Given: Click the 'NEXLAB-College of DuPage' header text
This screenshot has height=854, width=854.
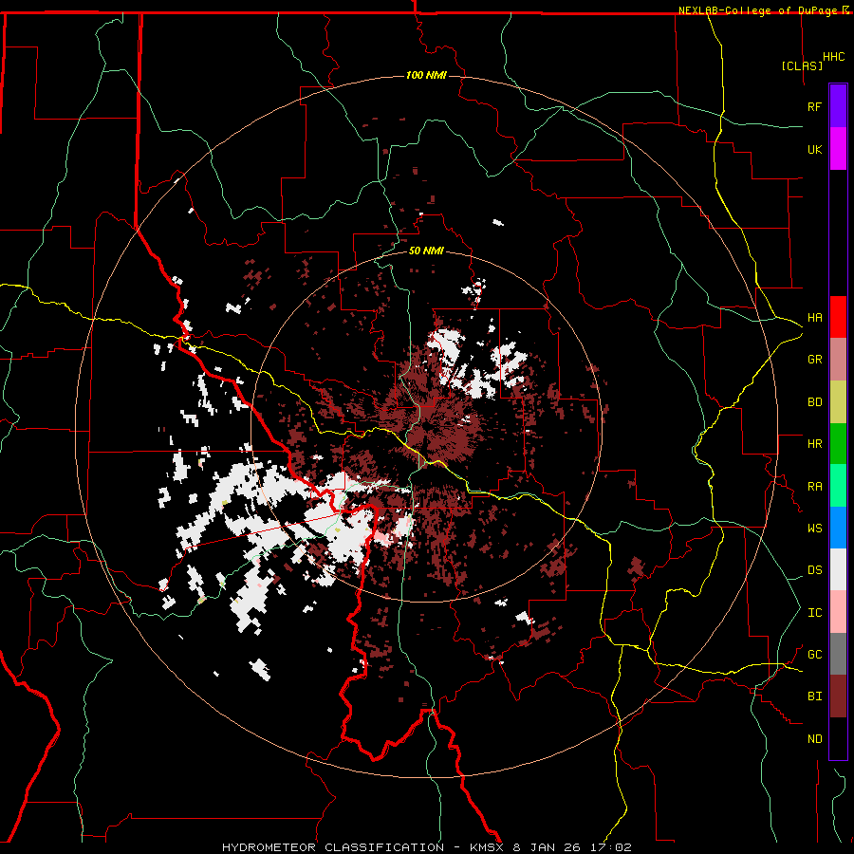Looking at the screenshot, I should coord(759,10).
